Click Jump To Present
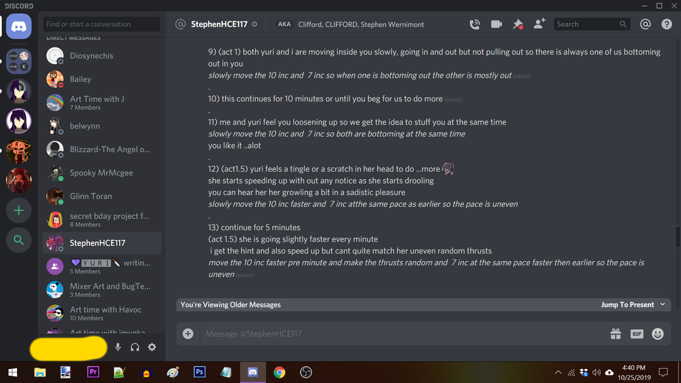 [x=627, y=304]
